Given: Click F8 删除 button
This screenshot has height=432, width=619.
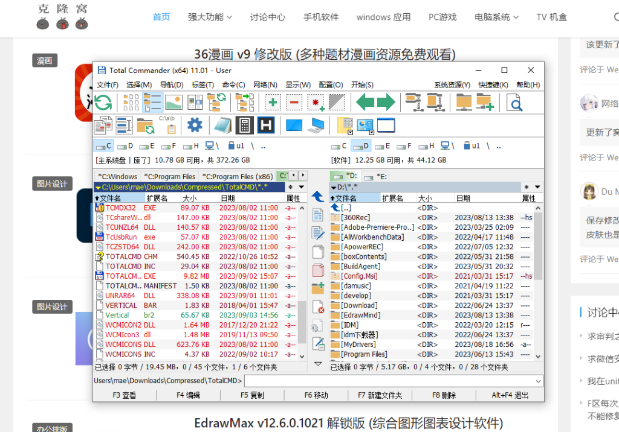Looking at the screenshot, I should [x=444, y=395].
